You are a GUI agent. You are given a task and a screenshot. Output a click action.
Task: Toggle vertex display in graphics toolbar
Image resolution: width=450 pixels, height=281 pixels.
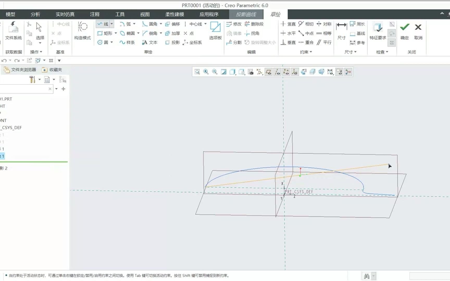(x=348, y=72)
